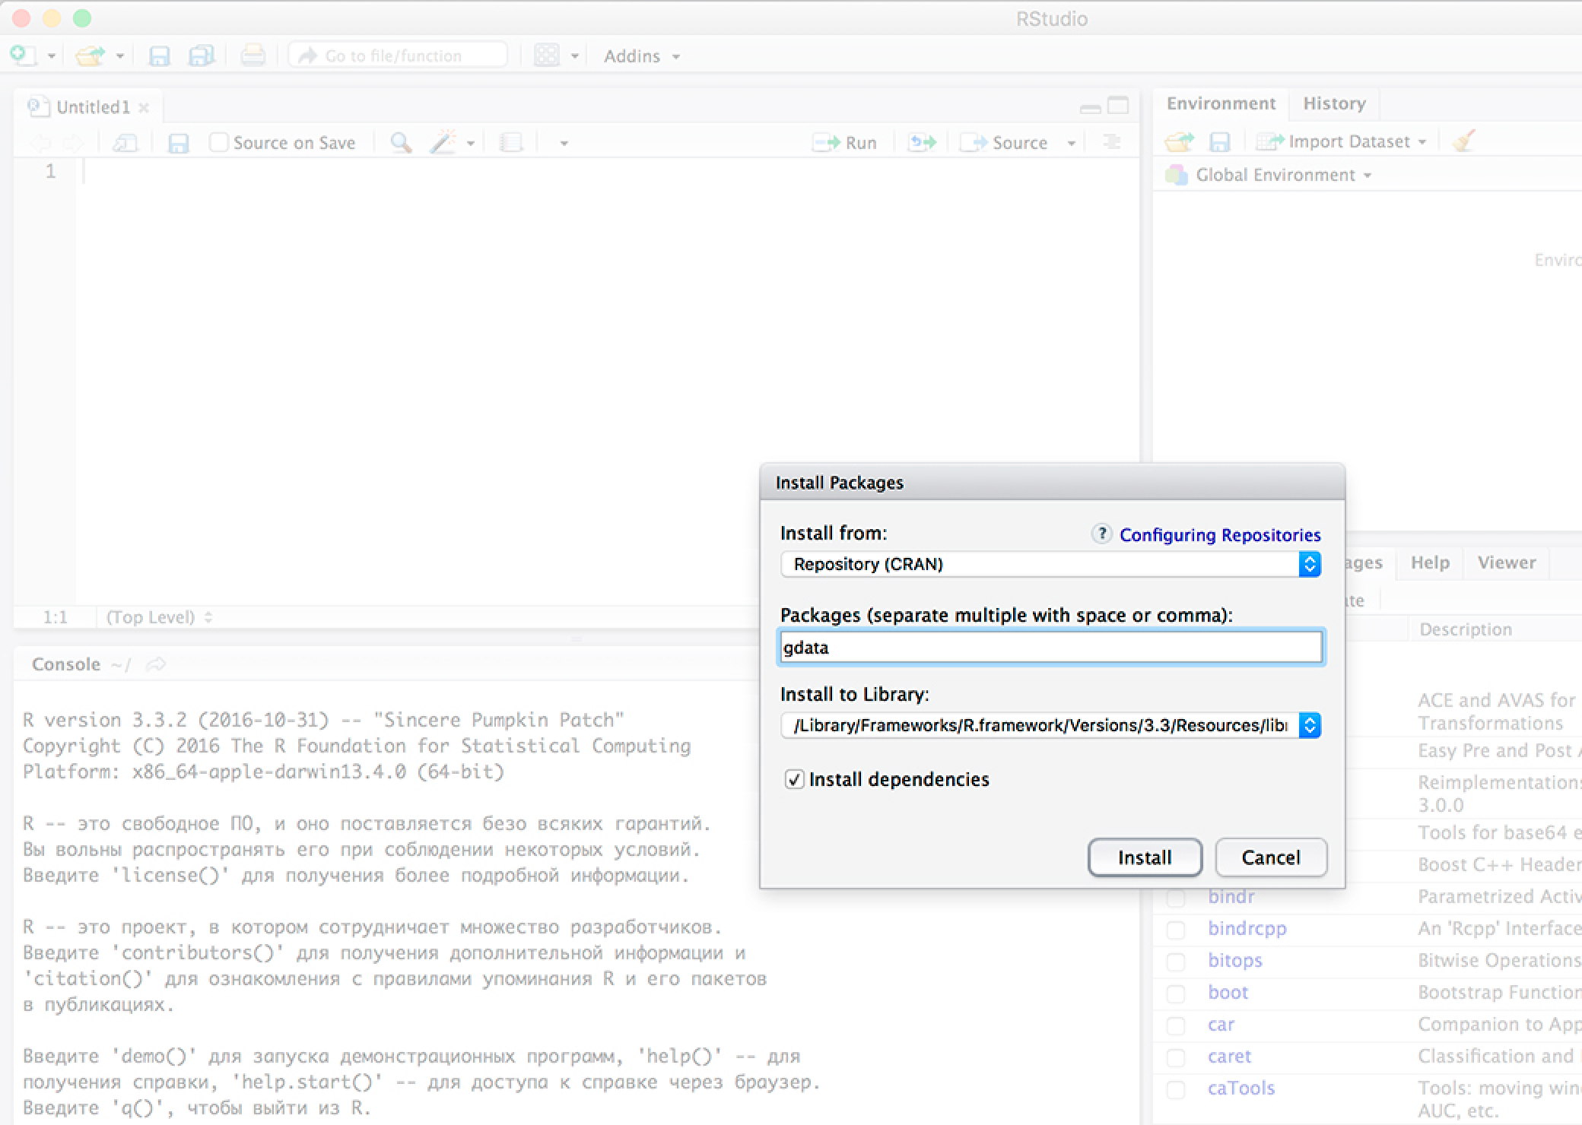Toggle the Install dependencies checkbox
Viewport: 1582px width, 1125px height.
794,779
